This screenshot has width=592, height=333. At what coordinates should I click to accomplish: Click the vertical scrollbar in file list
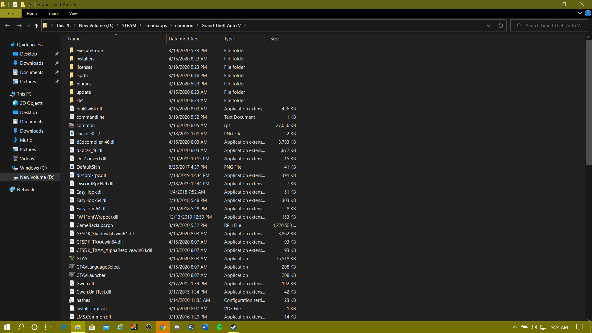click(589, 103)
